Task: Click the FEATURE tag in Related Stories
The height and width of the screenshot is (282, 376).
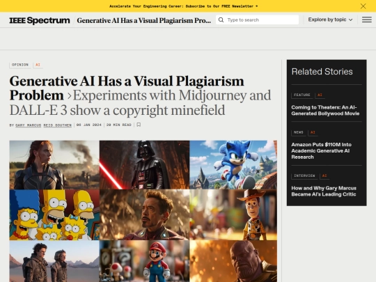Action: [302, 95]
